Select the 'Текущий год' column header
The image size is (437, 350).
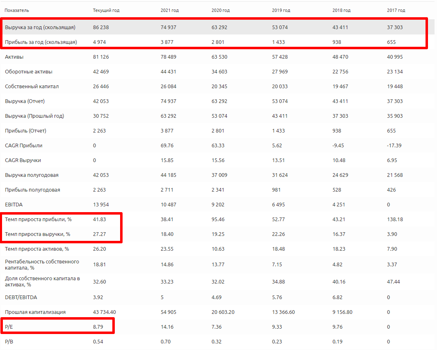(x=106, y=10)
